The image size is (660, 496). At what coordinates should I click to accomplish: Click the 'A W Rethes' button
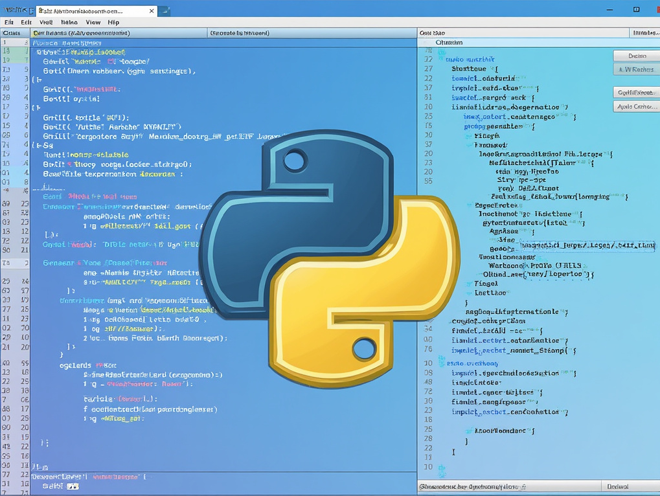click(x=637, y=69)
